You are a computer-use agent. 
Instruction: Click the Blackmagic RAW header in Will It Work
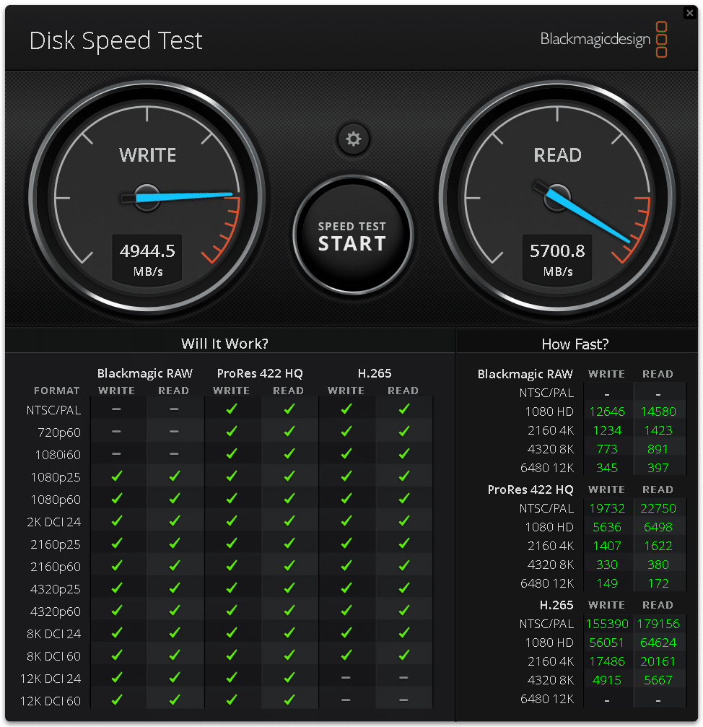[145, 373]
